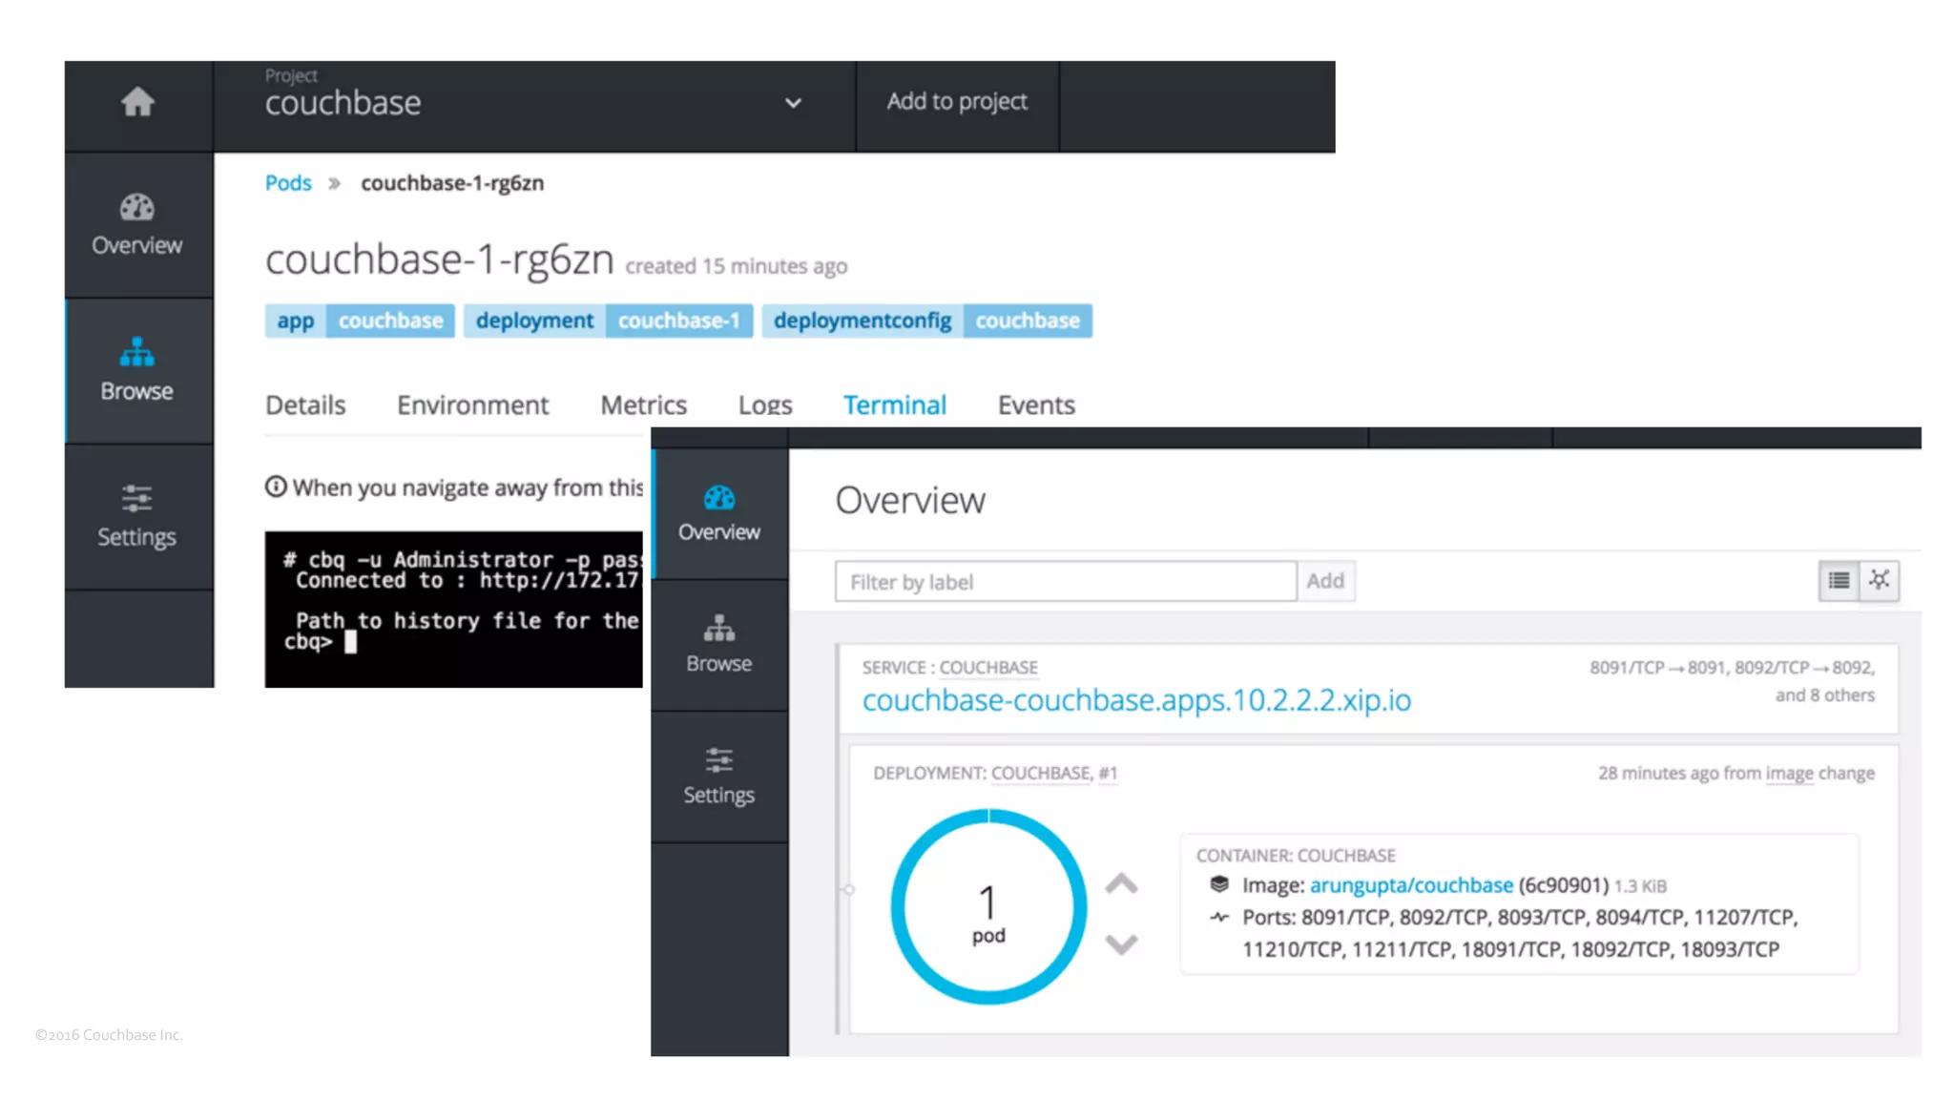Click the home icon in top bar

pyautogui.click(x=137, y=102)
